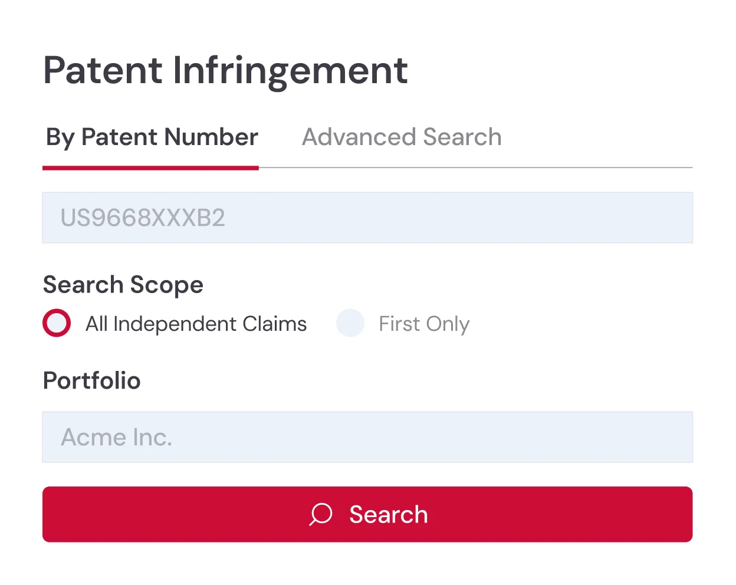
Task: Click the gray tab divider line under Advanced Search
Action: 475,167
